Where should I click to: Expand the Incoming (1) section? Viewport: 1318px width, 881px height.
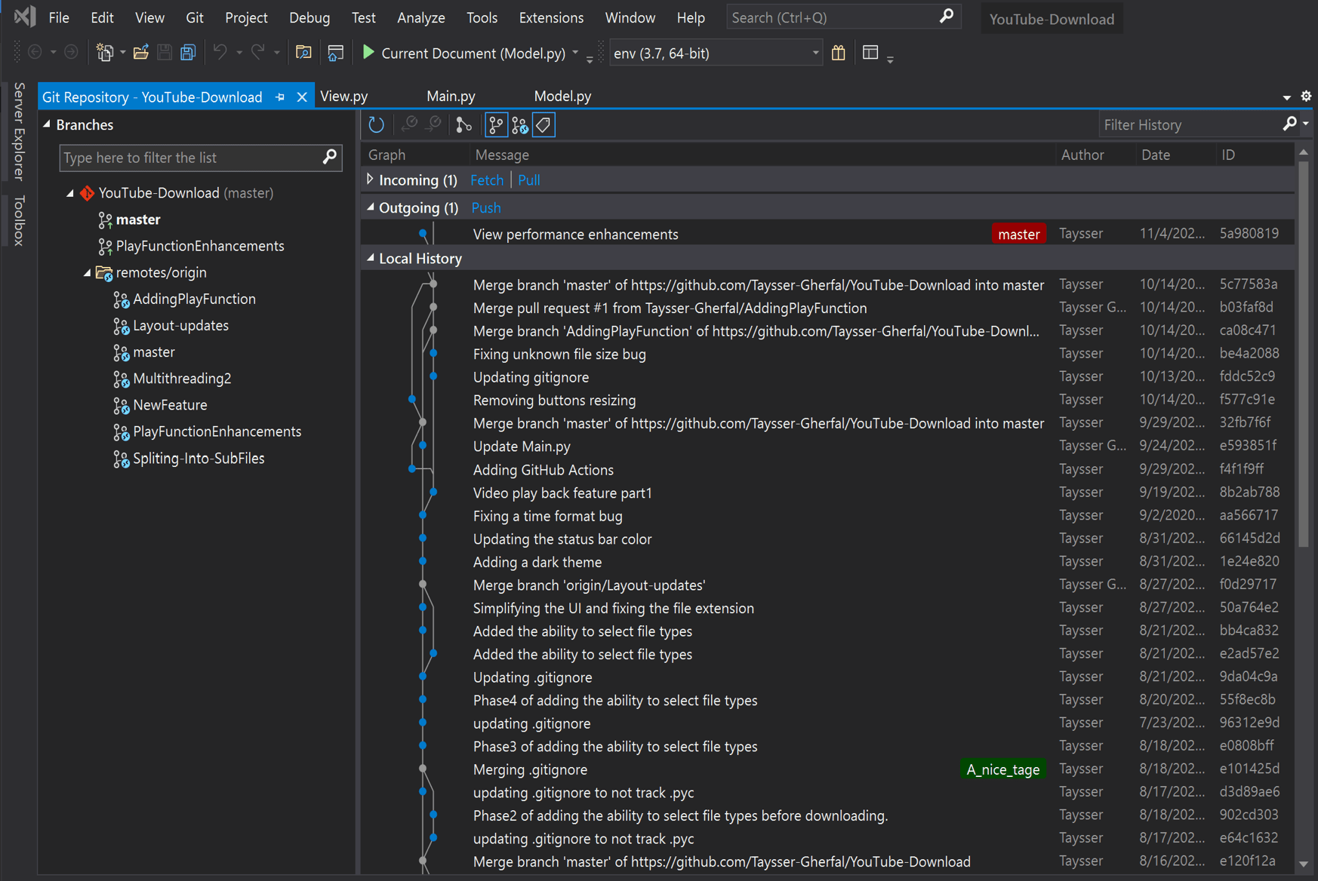(x=370, y=180)
